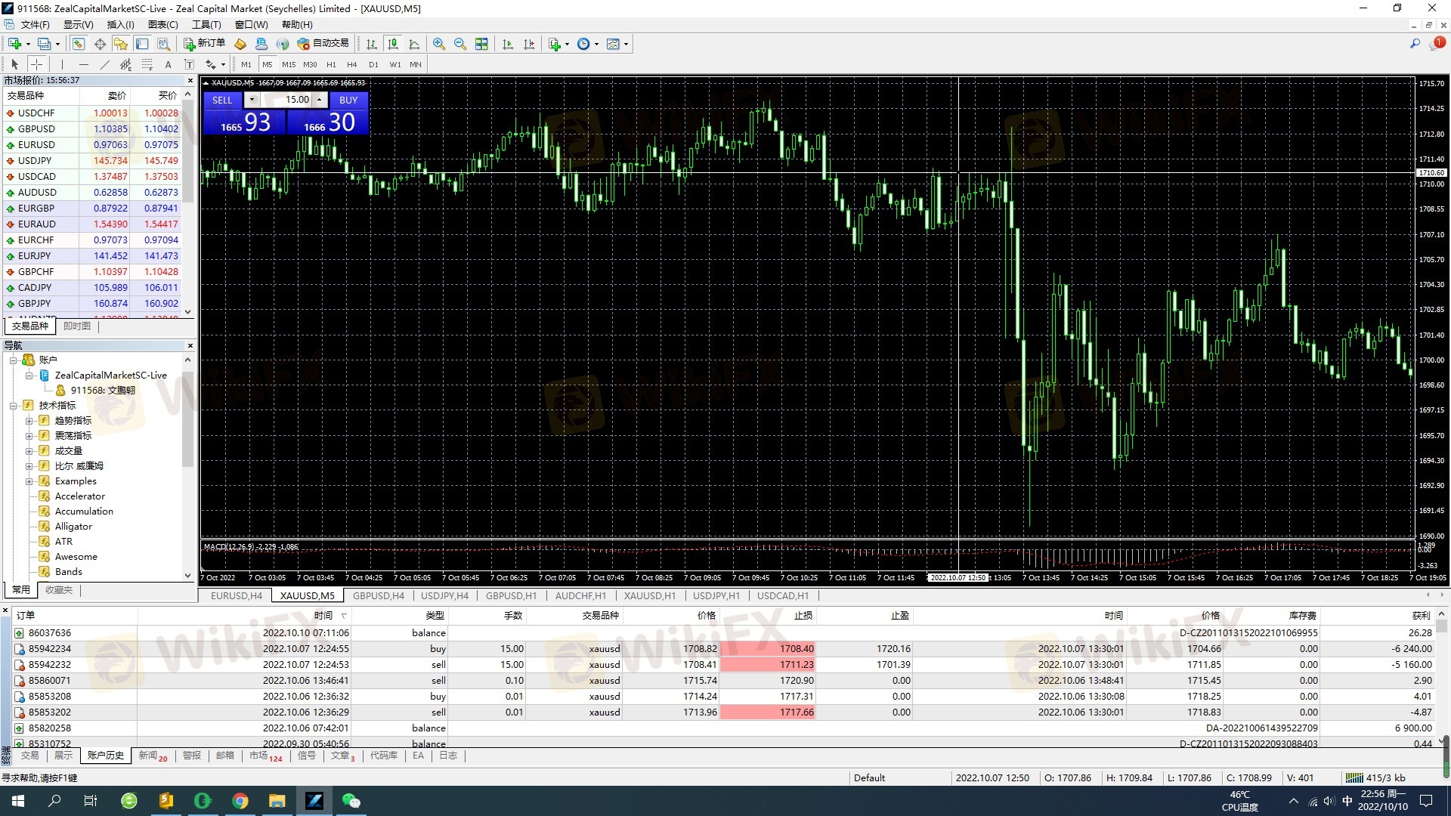The width and height of the screenshot is (1451, 816).
Task: Open the Strategy Tester icon
Action: tap(163, 44)
